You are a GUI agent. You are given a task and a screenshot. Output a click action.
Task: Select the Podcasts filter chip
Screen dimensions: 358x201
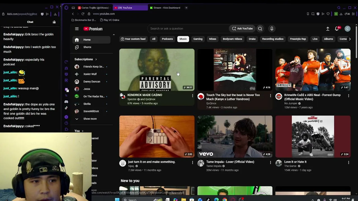click(x=167, y=39)
